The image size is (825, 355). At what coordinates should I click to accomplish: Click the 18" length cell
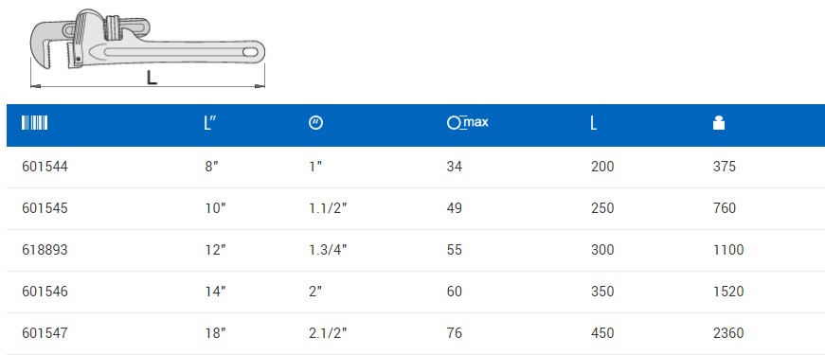pyautogui.click(x=215, y=333)
